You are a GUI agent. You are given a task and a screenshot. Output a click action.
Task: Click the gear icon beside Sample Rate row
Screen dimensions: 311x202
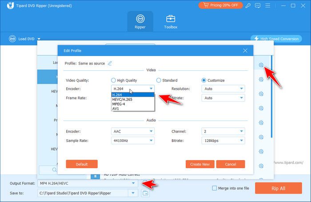click(261, 137)
